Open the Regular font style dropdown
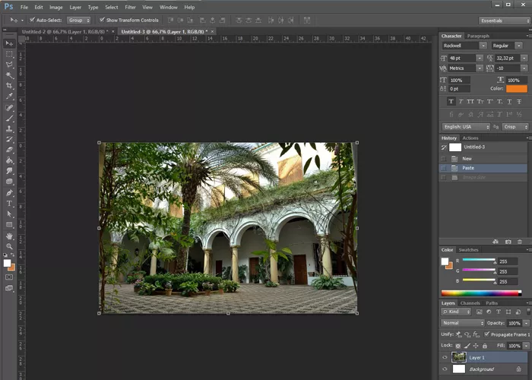The width and height of the screenshot is (532, 380). coord(519,46)
